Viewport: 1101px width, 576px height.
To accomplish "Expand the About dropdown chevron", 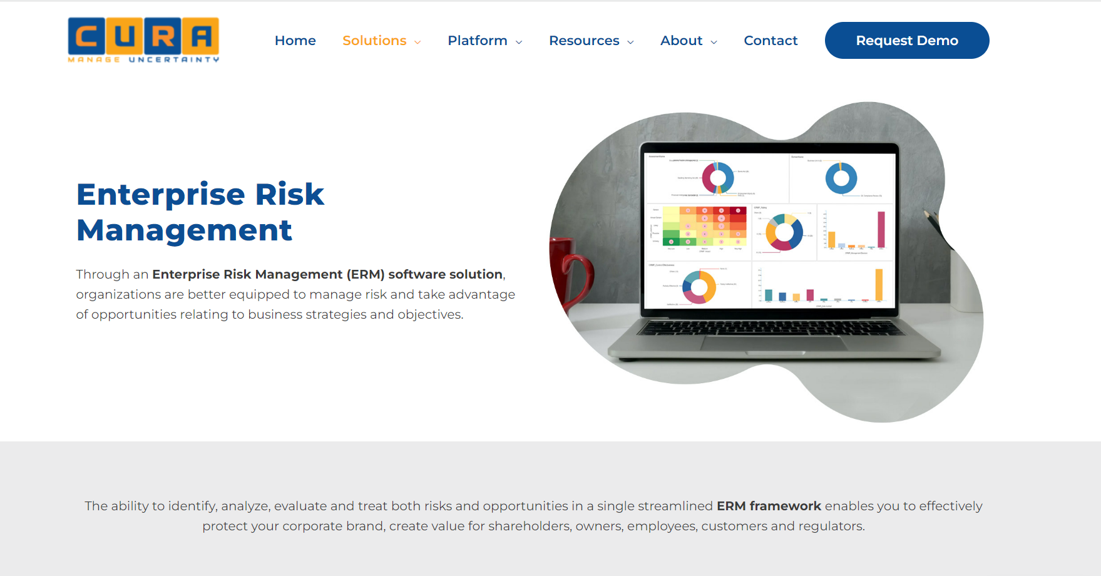I will tap(714, 42).
